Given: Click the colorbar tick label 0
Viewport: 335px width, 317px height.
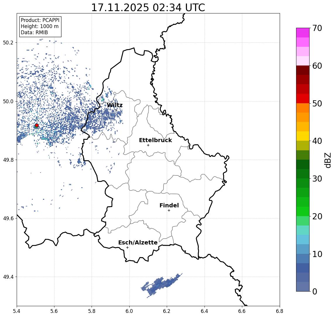Looking at the screenshot, I should click(x=315, y=291).
